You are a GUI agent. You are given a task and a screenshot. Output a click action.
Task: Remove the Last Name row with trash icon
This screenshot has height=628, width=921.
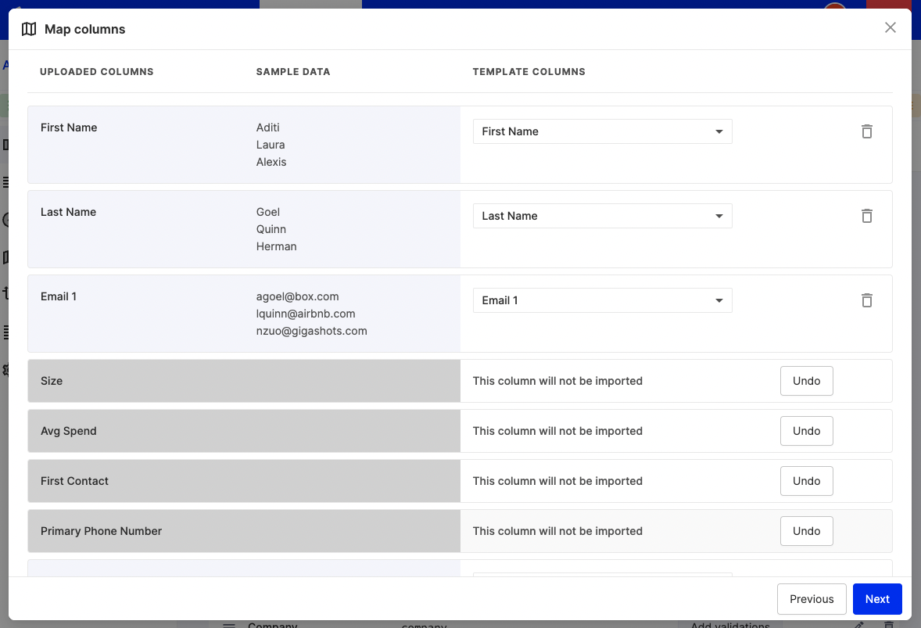click(866, 216)
